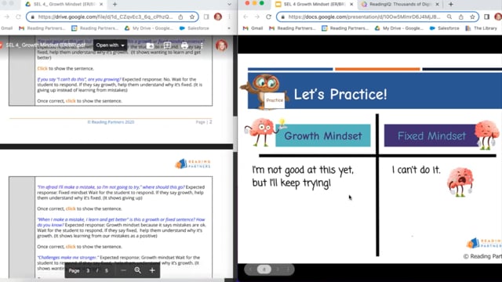Open new tab in left Chrome window

(115, 5)
